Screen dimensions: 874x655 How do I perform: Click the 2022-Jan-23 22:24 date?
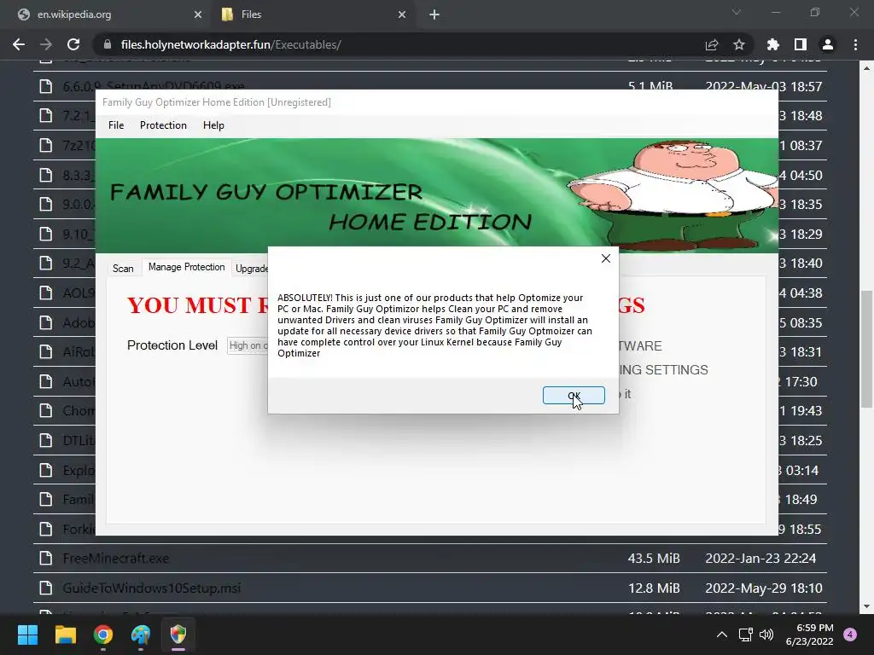(x=760, y=558)
